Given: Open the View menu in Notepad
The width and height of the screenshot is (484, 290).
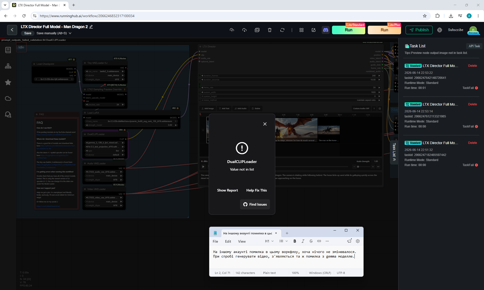Looking at the screenshot, I should 242,241.
